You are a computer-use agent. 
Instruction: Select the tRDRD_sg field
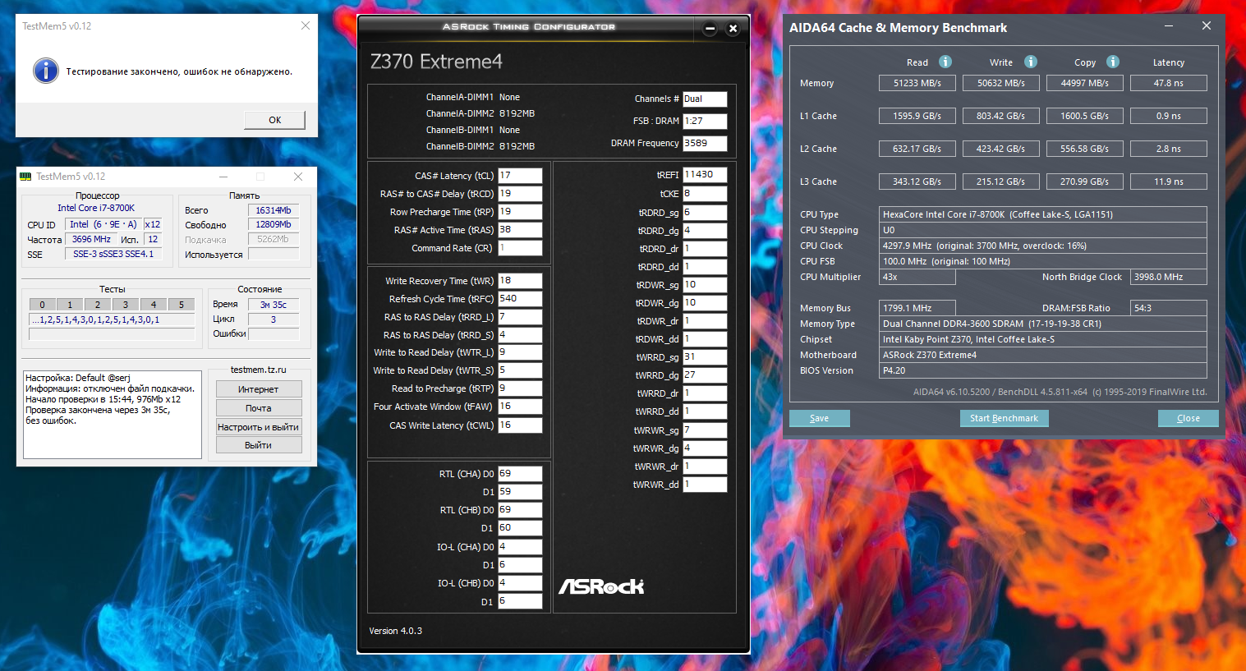point(705,213)
